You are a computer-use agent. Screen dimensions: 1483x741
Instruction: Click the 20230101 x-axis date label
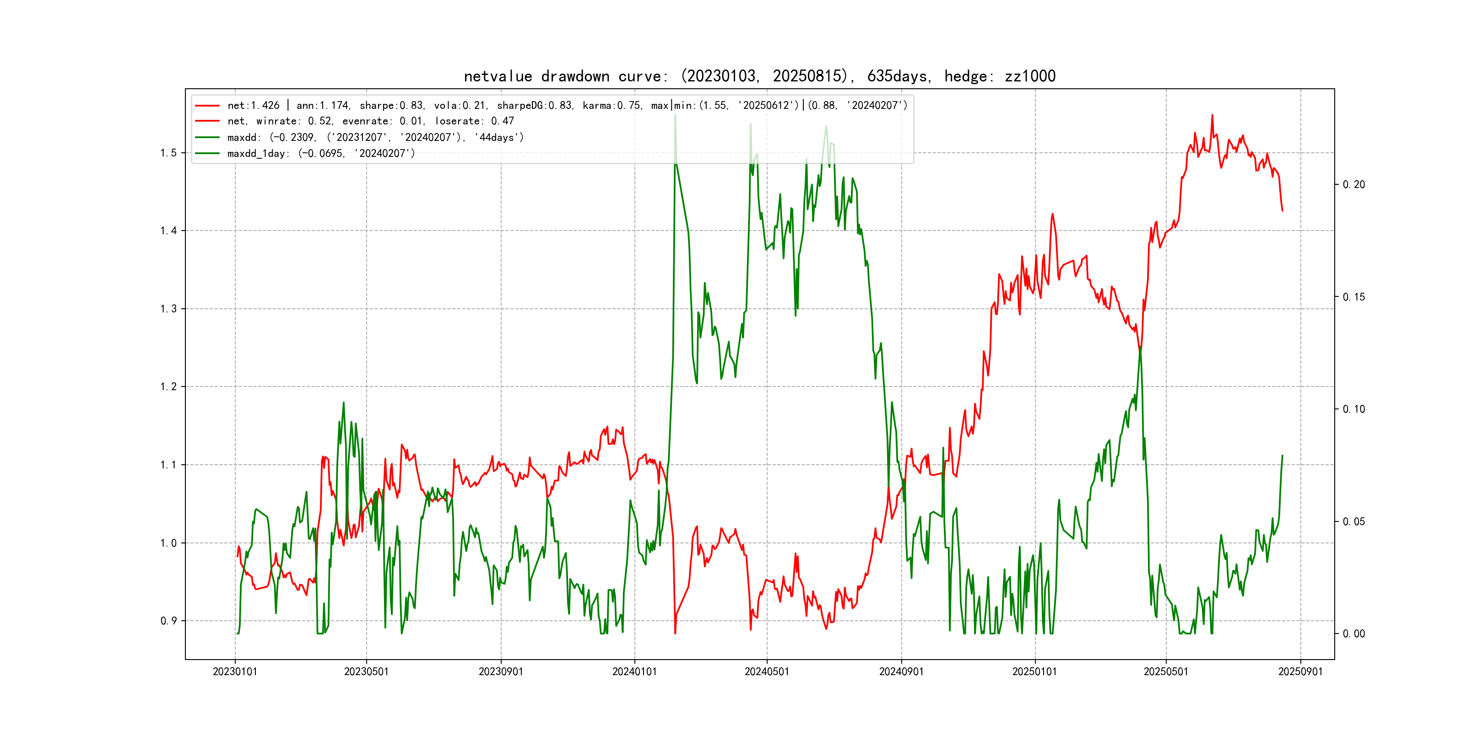point(235,672)
